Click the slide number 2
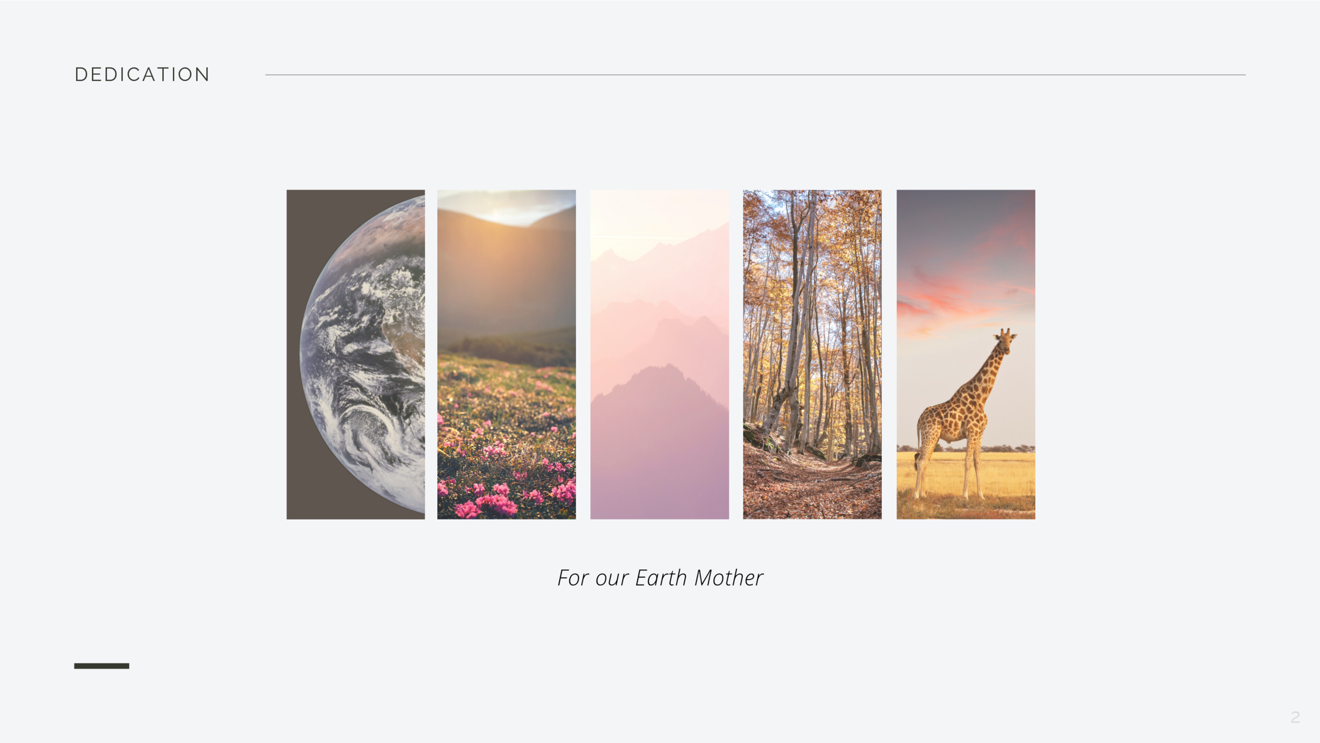The image size is (1320, 743). coord(1295,717)
